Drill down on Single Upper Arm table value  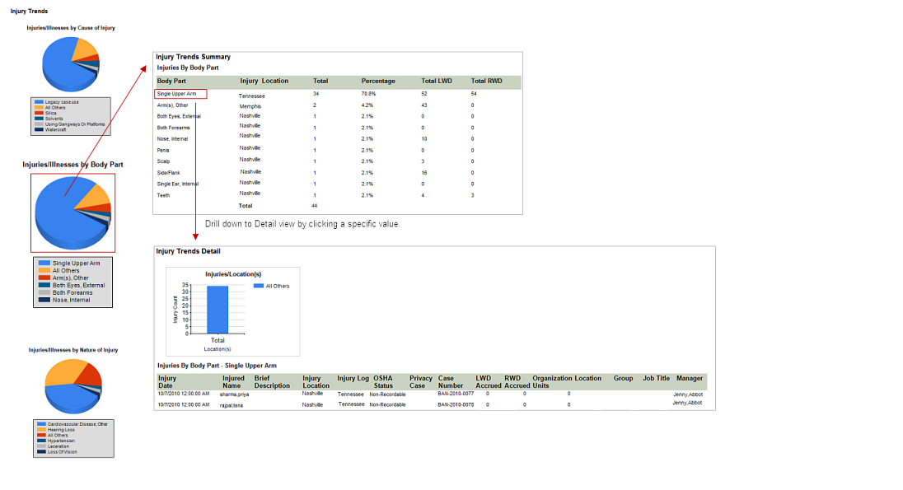pyautogui.click(x=180, y=95)
